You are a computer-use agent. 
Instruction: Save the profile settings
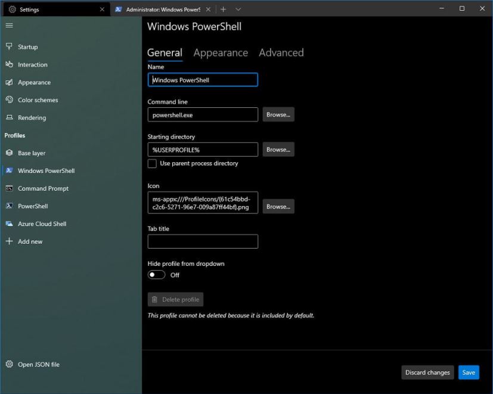click(469, 373)
